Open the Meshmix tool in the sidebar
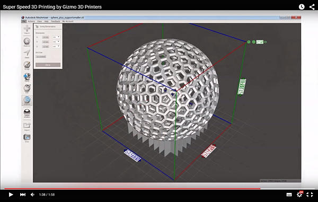Screen dimensions: 318x202 click(x=27, y=42)
